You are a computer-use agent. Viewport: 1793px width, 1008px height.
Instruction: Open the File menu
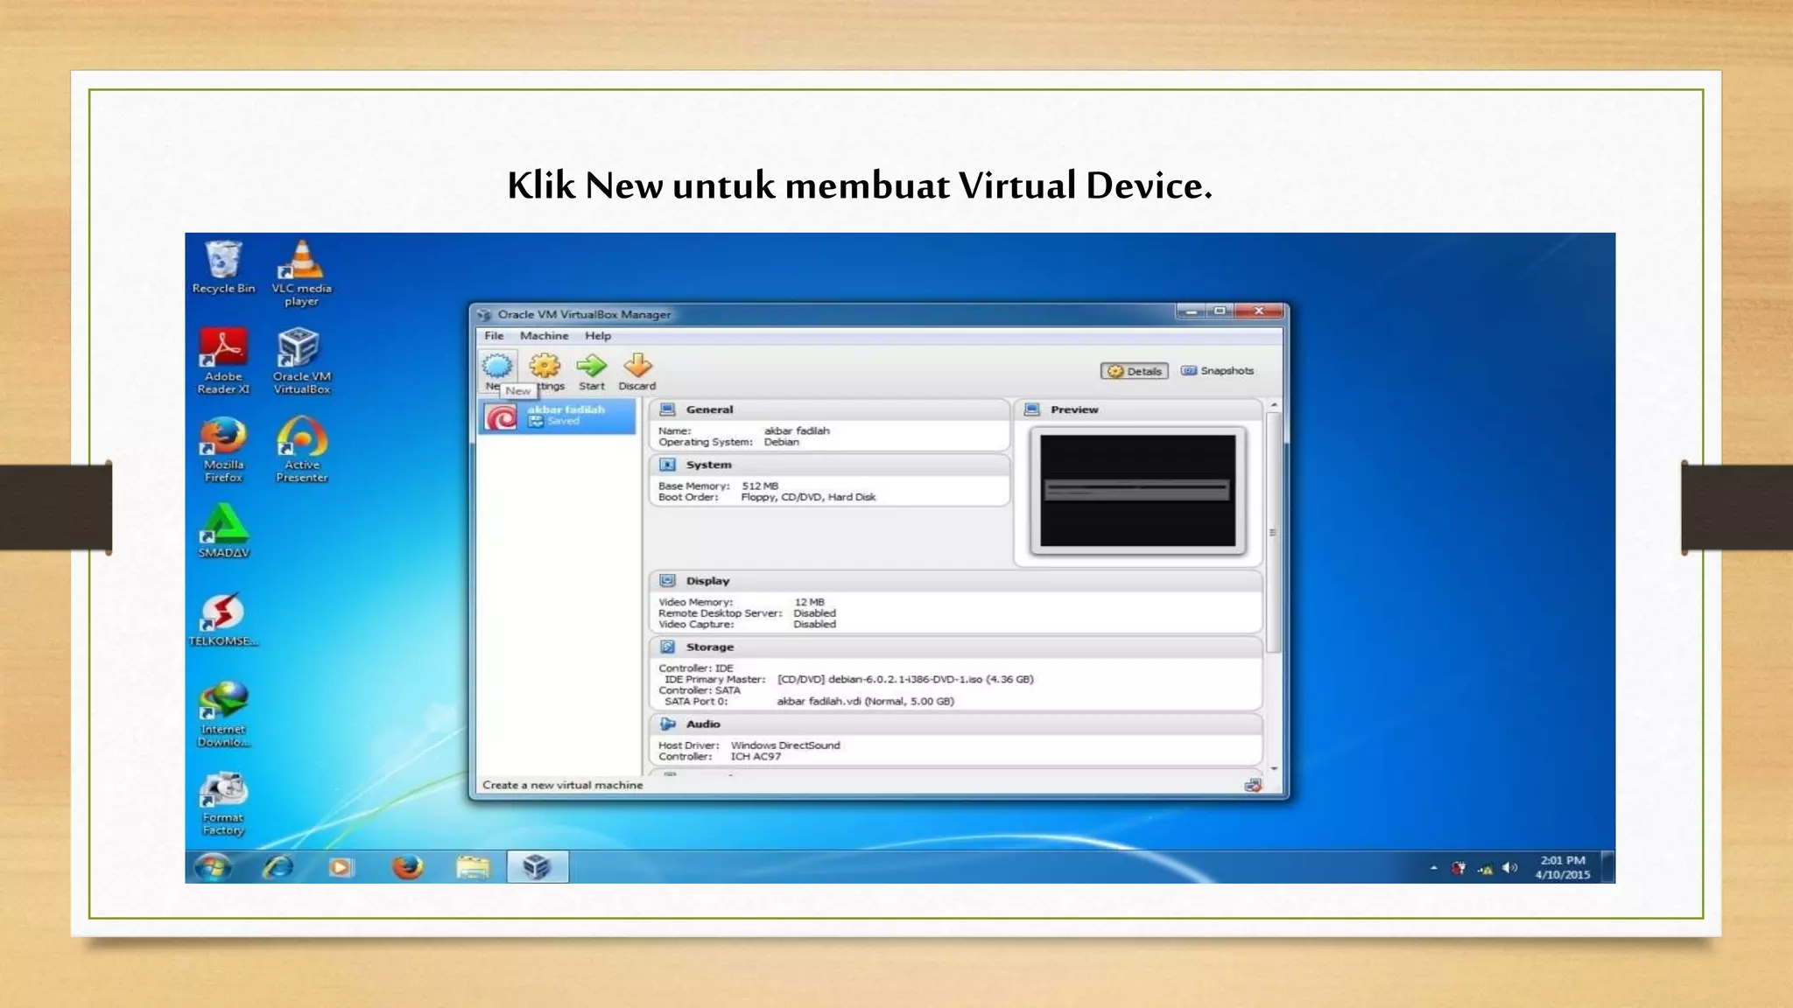(x=494, y=336)
